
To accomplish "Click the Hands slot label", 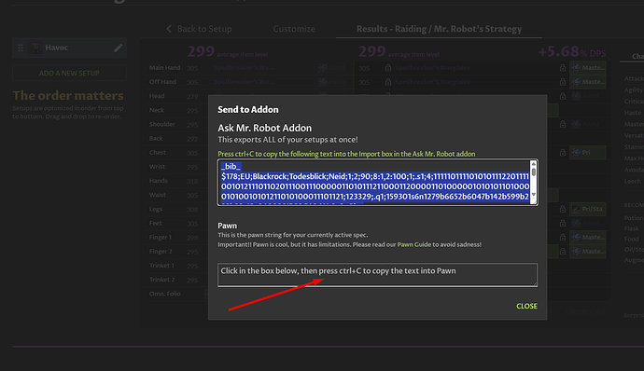I will tap(158, 181).
